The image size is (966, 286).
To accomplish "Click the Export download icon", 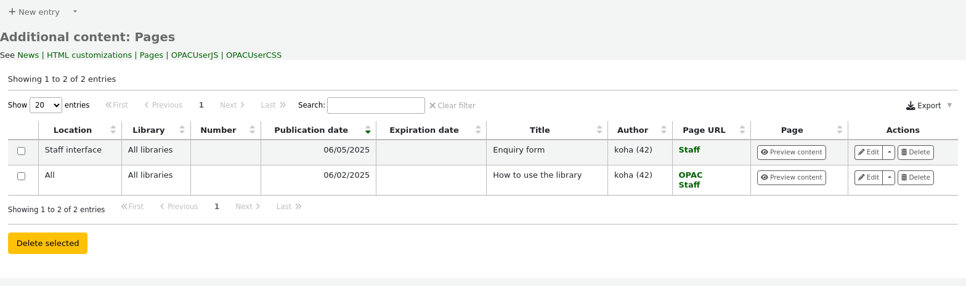I will coord(911,106).
